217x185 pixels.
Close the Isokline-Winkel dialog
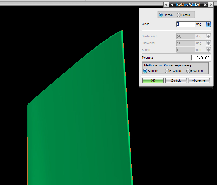coord(205,5)
